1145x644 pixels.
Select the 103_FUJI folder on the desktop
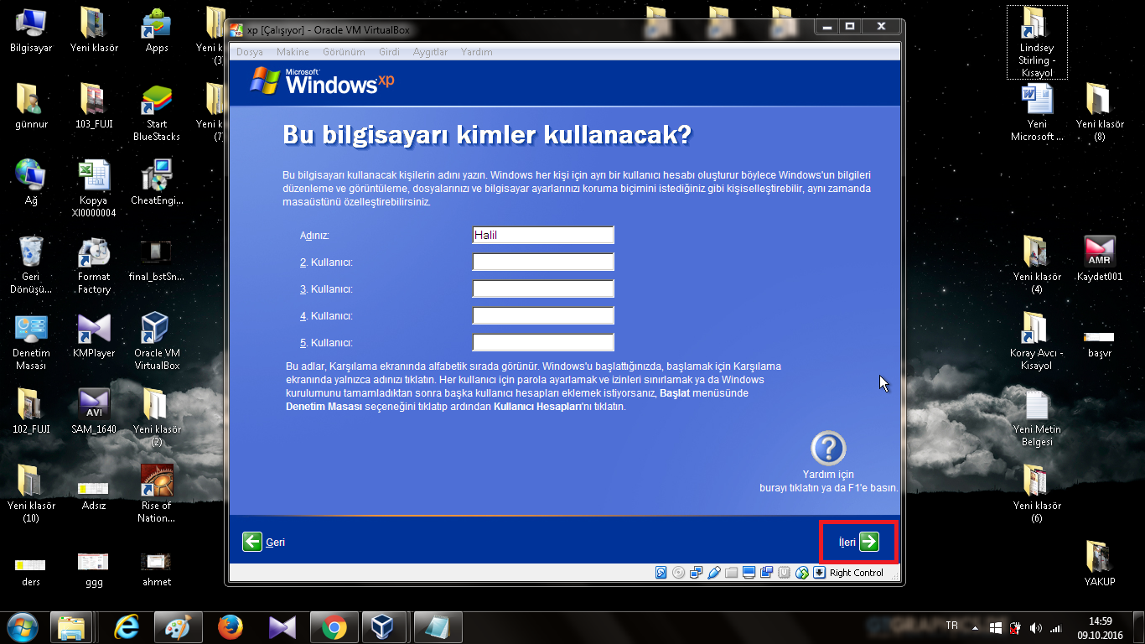(94, 106)
